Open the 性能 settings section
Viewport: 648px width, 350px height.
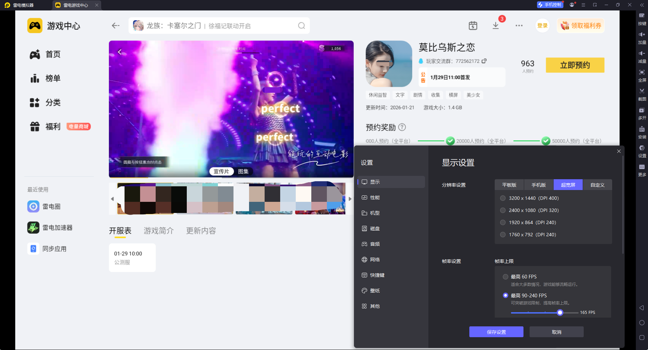pyautogui.click(x=375, y=197)
